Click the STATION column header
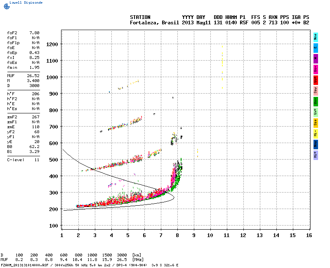The height and width of the screenshot is (268, 330). 140,17
